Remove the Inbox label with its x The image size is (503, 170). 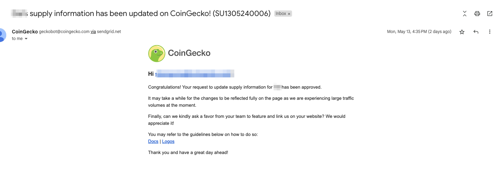(x=289, y=14)
